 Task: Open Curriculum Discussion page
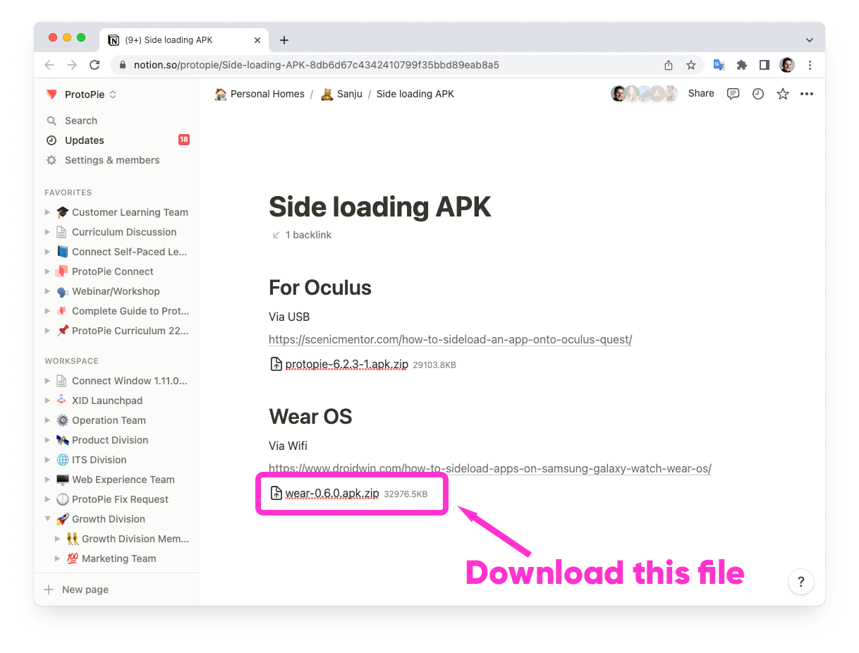click(x=124, y=232)
